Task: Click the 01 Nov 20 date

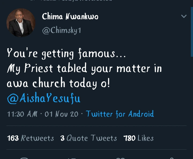Action: pyautogui.click(x=61, y=114)
